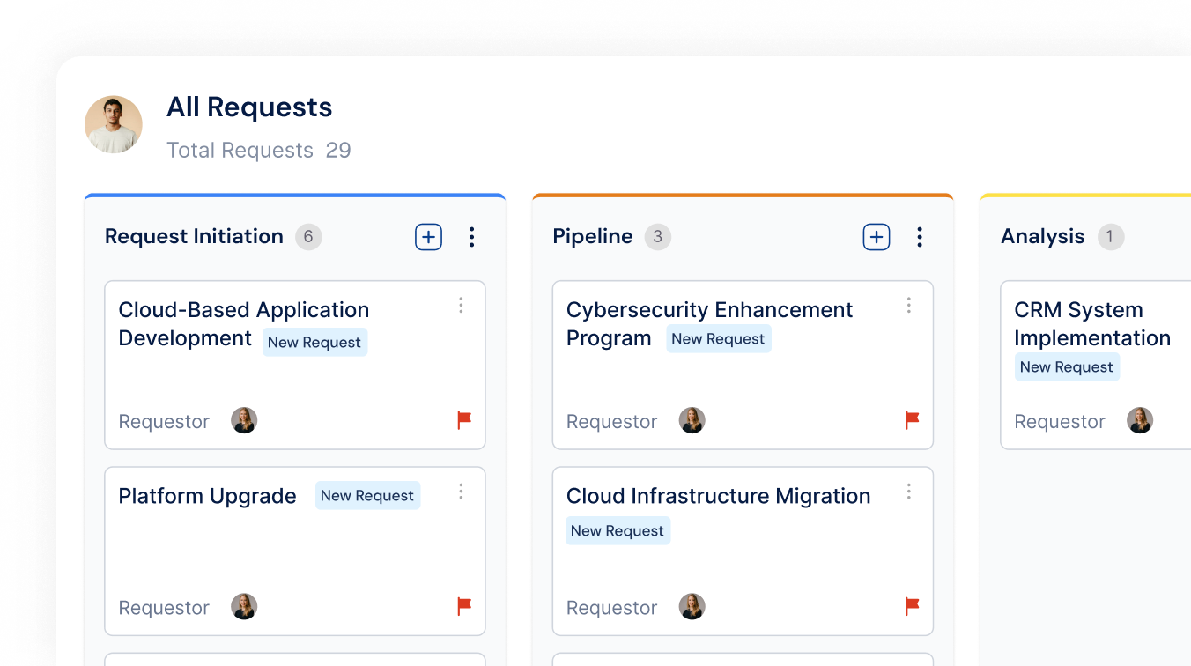Open options for Cloud-Based Application Development card
The width and height of the screenshot is (1191, 666).
click(x=461, y=306)
